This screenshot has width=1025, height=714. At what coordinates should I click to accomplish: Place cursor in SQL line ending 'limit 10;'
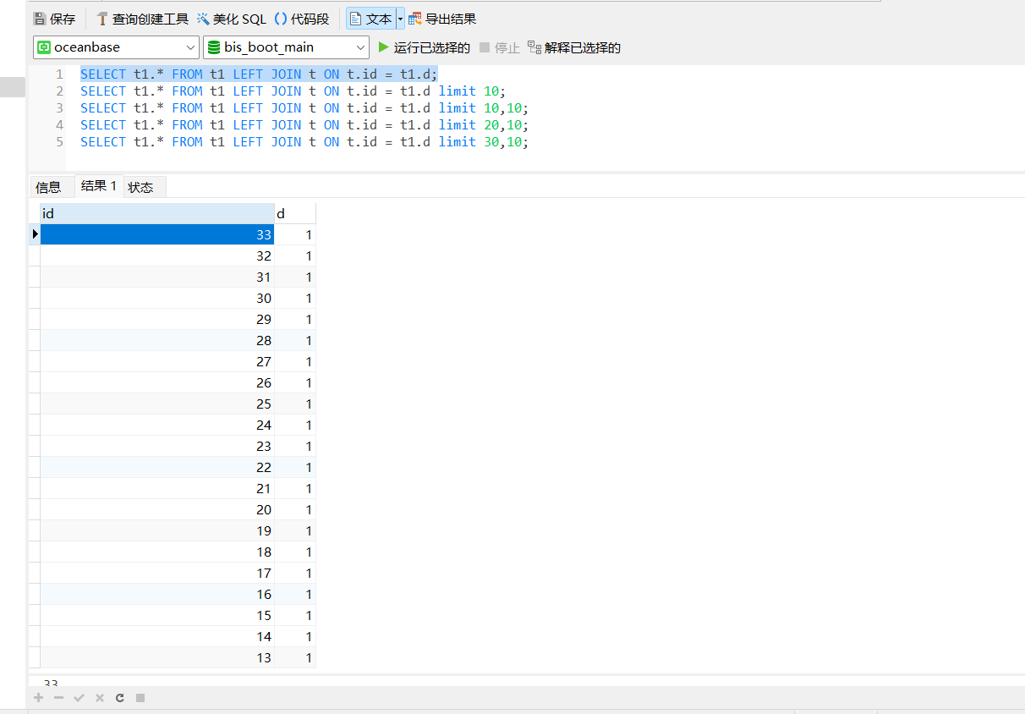(x=293, y=91)
